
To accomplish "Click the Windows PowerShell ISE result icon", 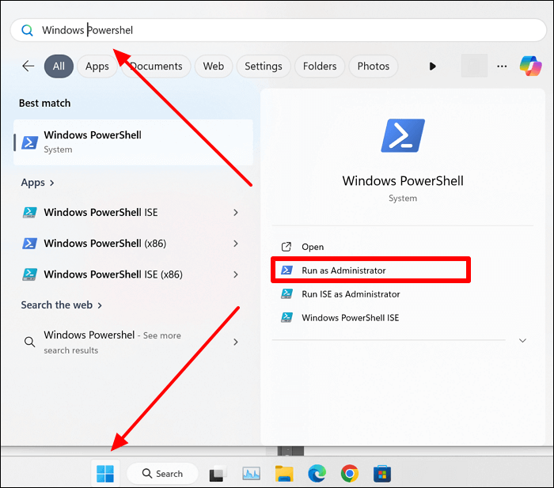I will pos(30,212).
